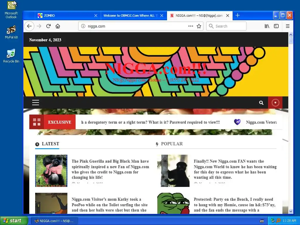
Task: Open the Library bookshelf icon
Action: coord(267,26)
